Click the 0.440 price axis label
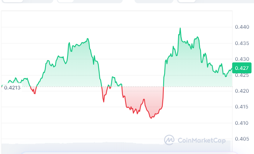Screen dimensions: 254x154 coord(242,27)
